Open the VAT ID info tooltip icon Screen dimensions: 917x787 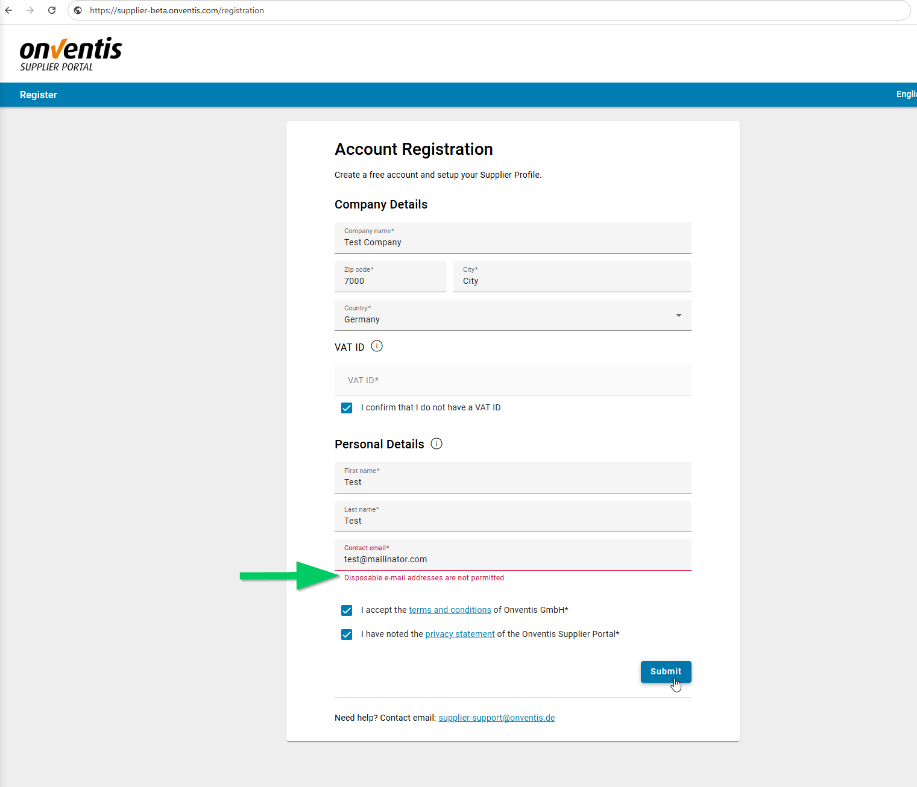[x=377, y=346]
